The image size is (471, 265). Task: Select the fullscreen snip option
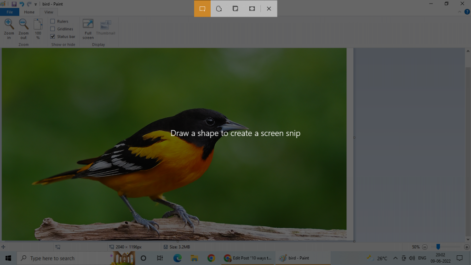[252, 8]
